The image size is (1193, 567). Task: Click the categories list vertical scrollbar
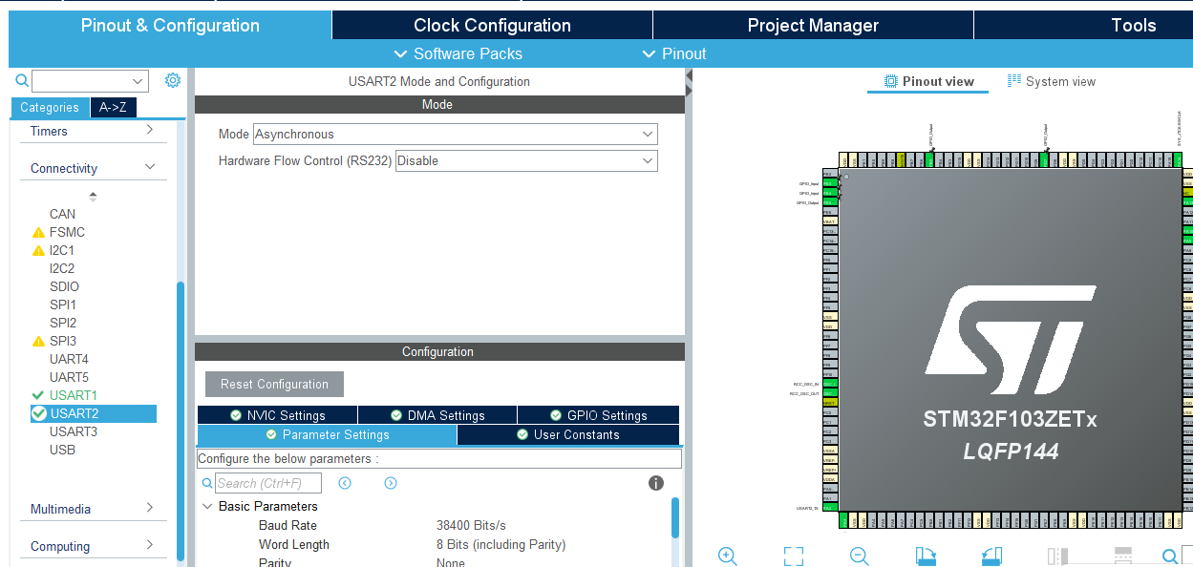(181, 420)
